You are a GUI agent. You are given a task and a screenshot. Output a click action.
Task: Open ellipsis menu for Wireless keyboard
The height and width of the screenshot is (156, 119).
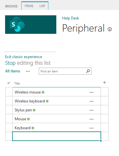[91, 101]
